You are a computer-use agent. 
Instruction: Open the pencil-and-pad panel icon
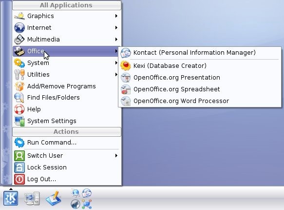pyautogui.click(x=54, y=198)
